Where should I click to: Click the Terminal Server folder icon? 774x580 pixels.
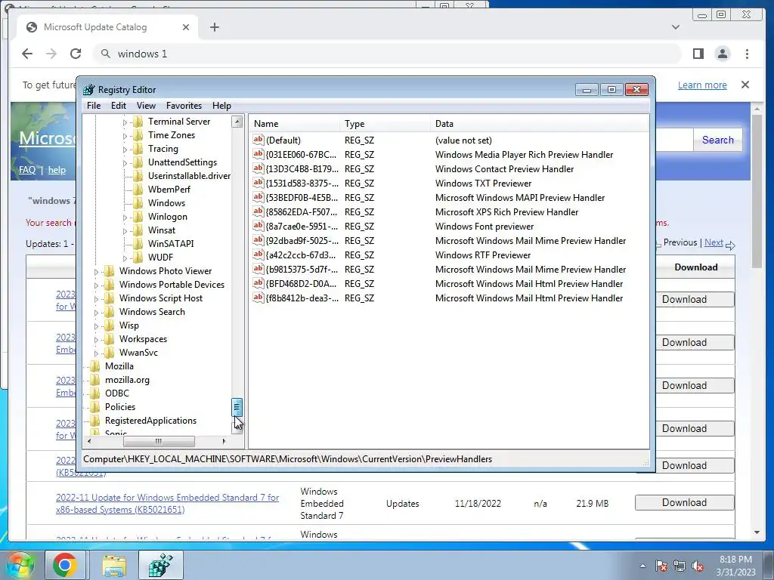[x=138, y=122]
